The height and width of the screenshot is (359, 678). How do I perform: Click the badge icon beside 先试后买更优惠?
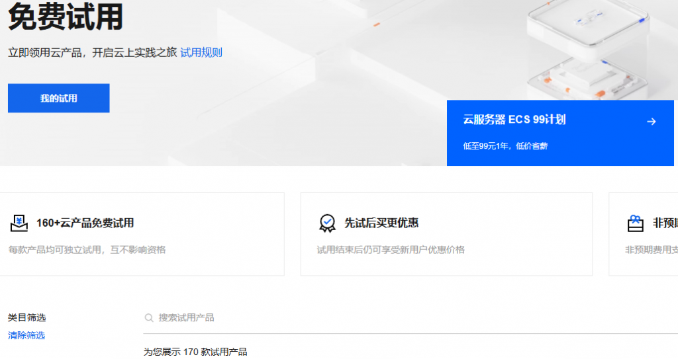point(327,223)
